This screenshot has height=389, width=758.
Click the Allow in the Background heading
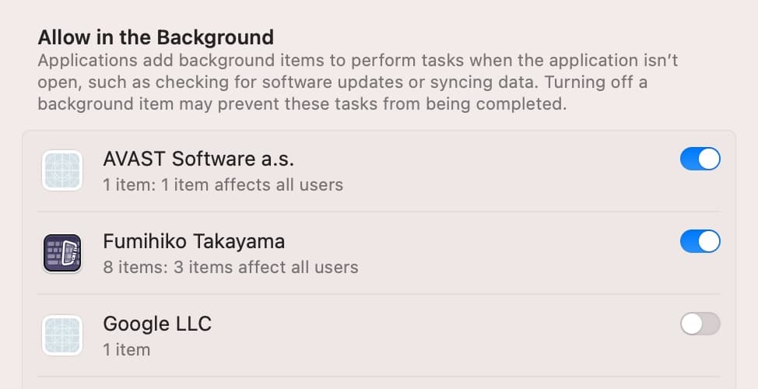156,37
